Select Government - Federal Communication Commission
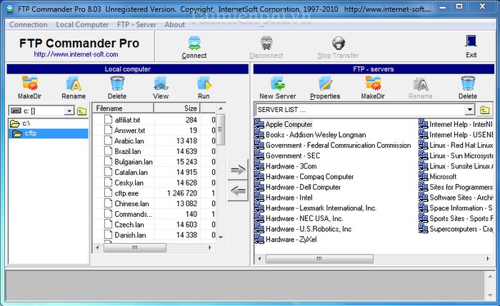Screen dimensions: 500x306 (x=333, y=146)
